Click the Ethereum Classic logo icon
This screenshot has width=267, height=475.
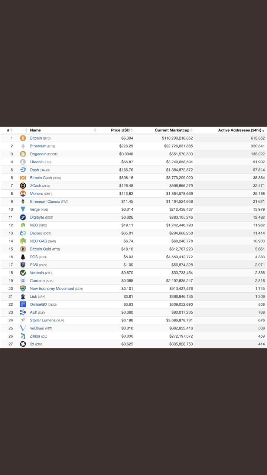click(23, 202)
